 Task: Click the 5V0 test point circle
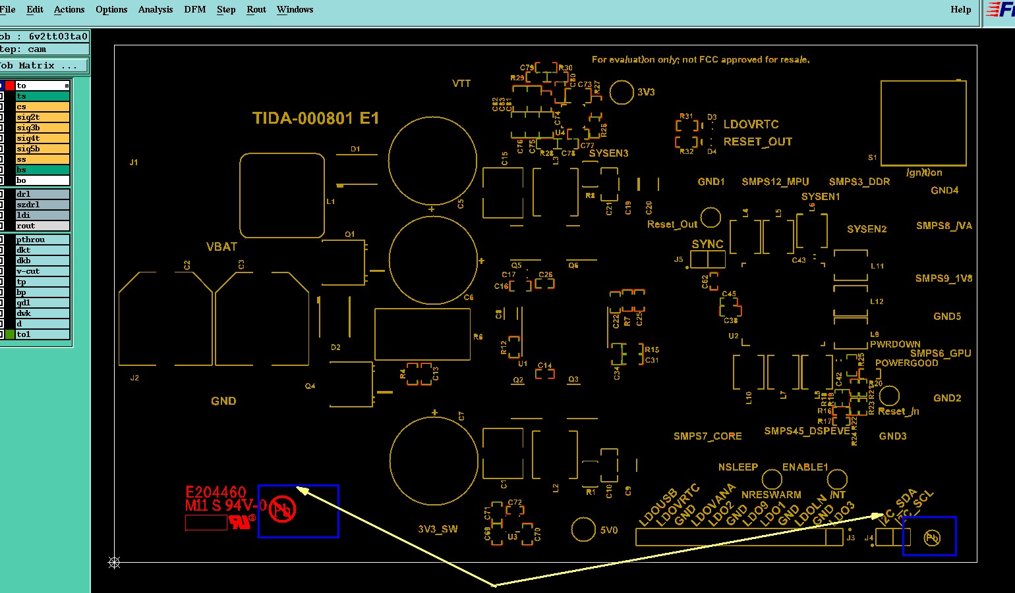(583, 529)
